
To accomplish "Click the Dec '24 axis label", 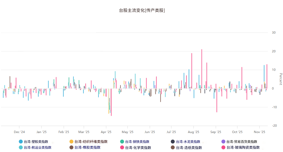I will [x=19, y=132].
